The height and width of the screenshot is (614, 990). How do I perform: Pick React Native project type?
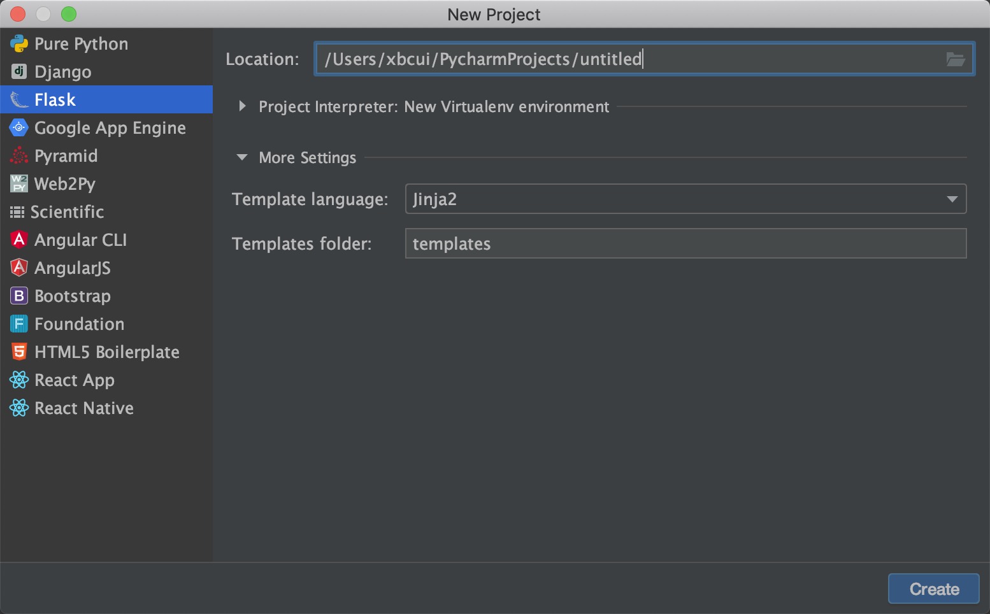[106, 408]
